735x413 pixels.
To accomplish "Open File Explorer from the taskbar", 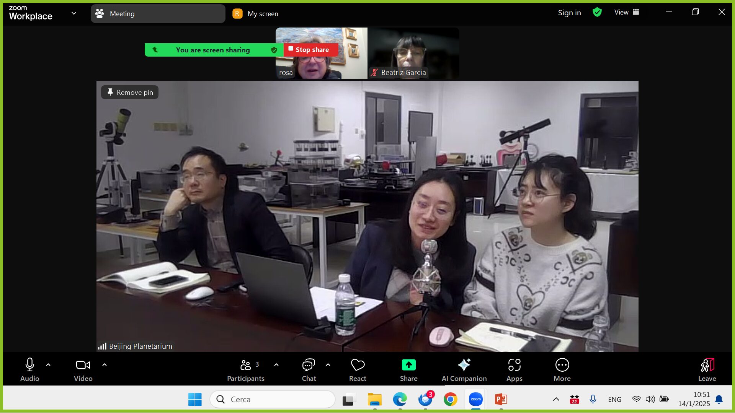I will point(375,400).
